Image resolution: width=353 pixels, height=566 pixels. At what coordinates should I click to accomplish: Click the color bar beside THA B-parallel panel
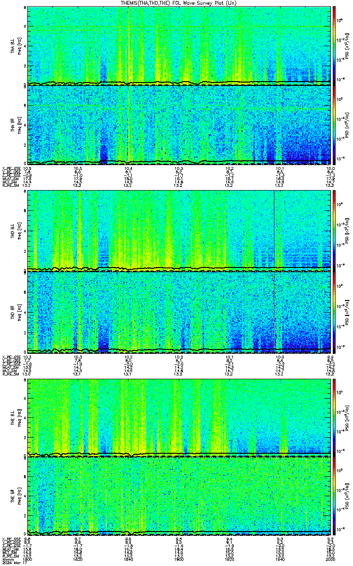[x=334, y=125]
